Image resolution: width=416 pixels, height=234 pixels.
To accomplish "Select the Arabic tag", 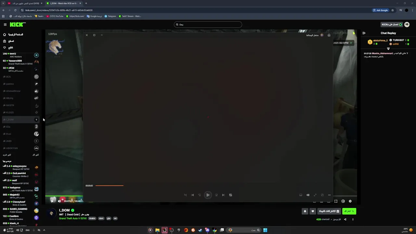I will click(92, 218).
